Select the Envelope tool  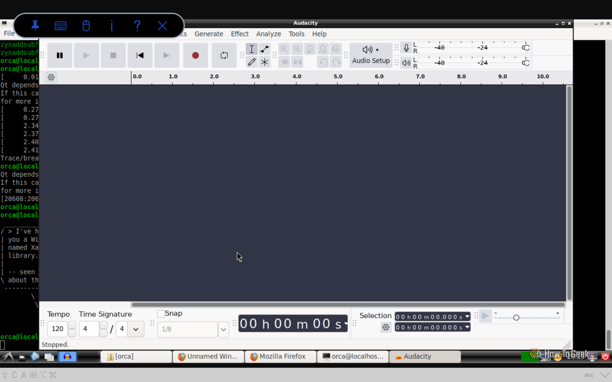[x=264, y=49]
